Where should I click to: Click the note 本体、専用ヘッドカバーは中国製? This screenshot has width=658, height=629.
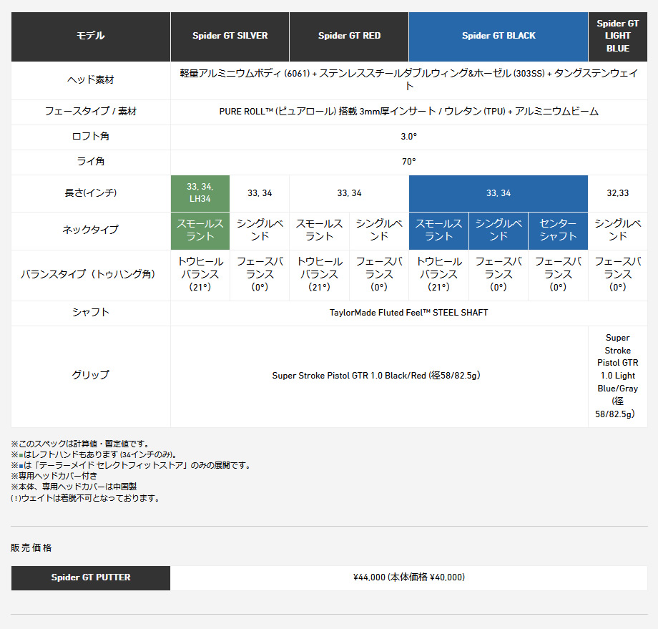pyautogui.click(x=74, y=487)
